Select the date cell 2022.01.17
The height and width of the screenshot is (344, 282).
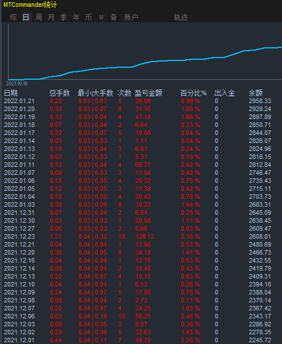19,133
